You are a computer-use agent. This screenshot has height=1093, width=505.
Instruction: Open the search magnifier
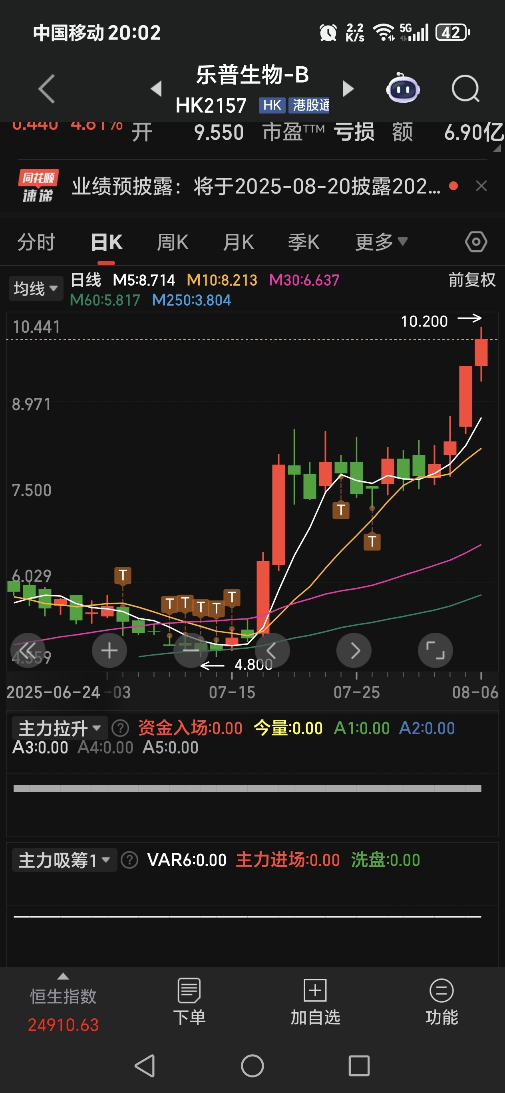pyautogui.click(x=465, y=89)
